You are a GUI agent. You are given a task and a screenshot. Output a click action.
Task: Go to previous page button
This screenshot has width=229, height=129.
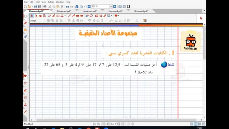(x=108, y=124)
